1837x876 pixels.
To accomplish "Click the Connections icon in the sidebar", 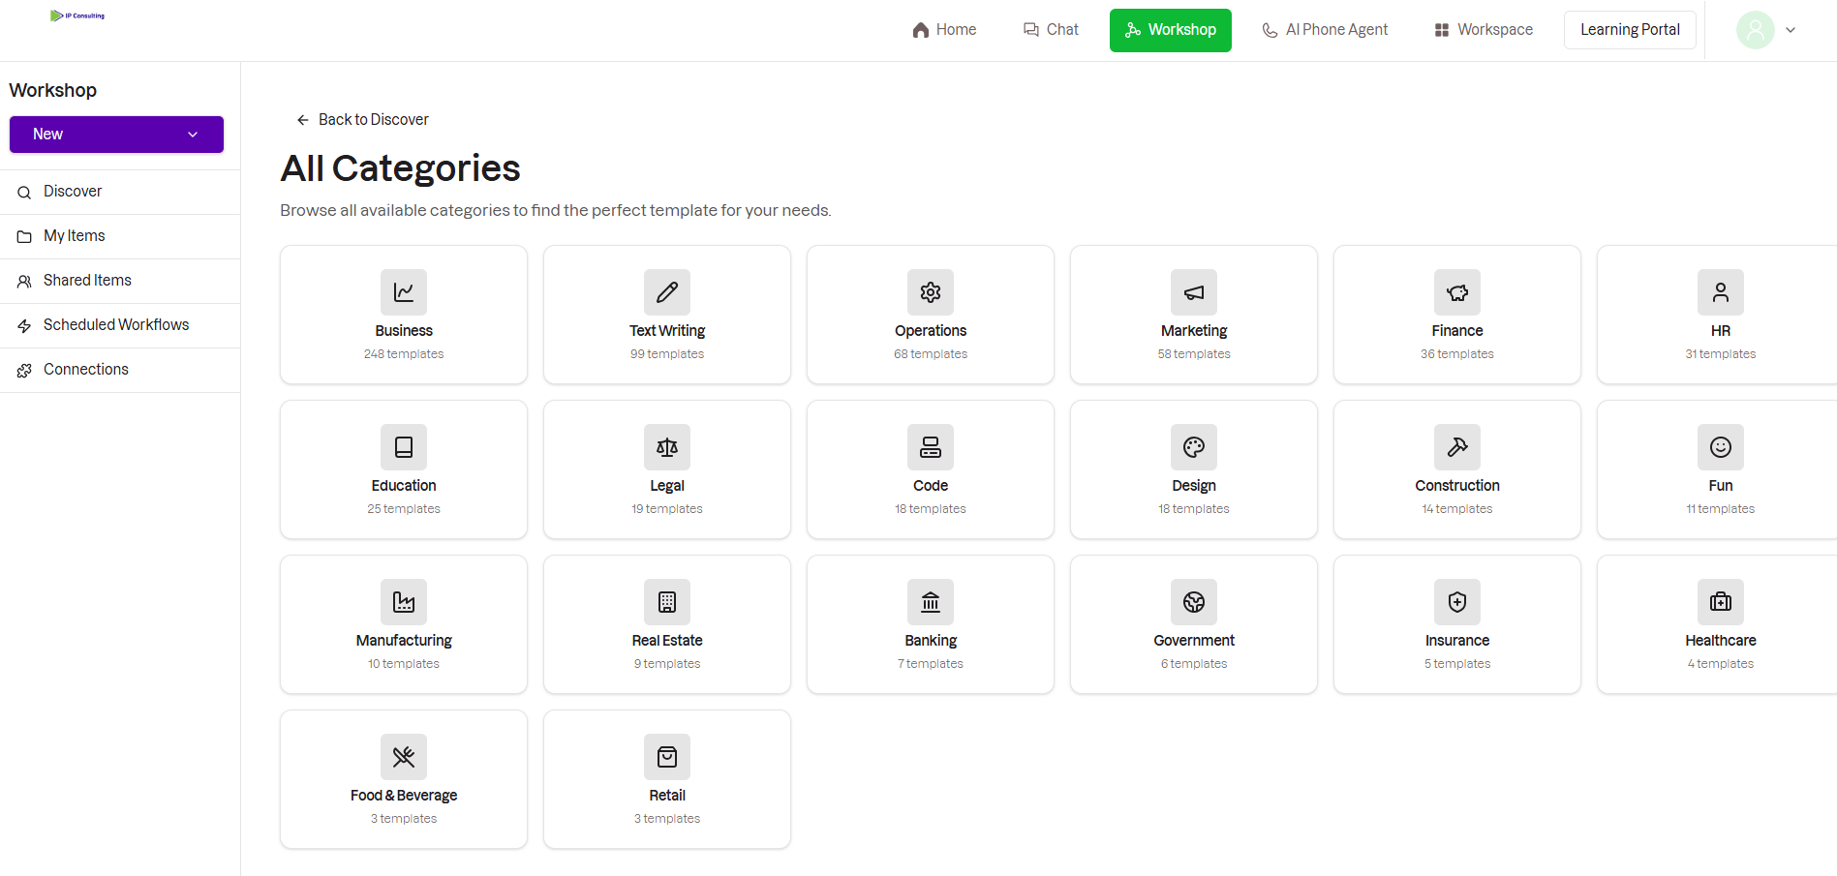I will pyautogui.click(x=24, y=370).
